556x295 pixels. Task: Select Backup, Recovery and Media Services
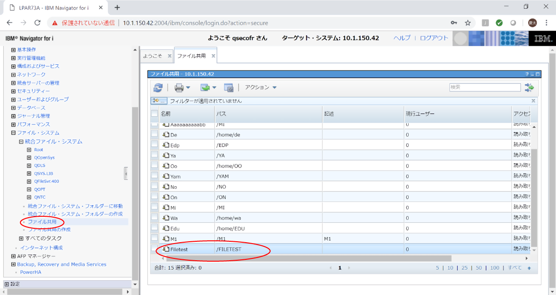[62, 264]
